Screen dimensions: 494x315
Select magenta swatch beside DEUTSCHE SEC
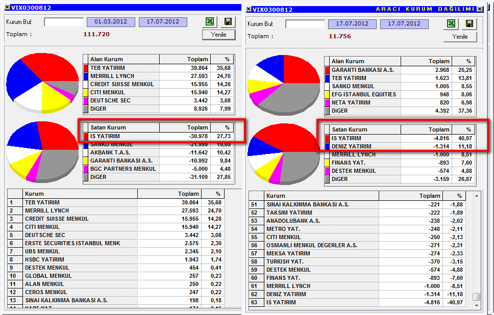pos(85,101)
